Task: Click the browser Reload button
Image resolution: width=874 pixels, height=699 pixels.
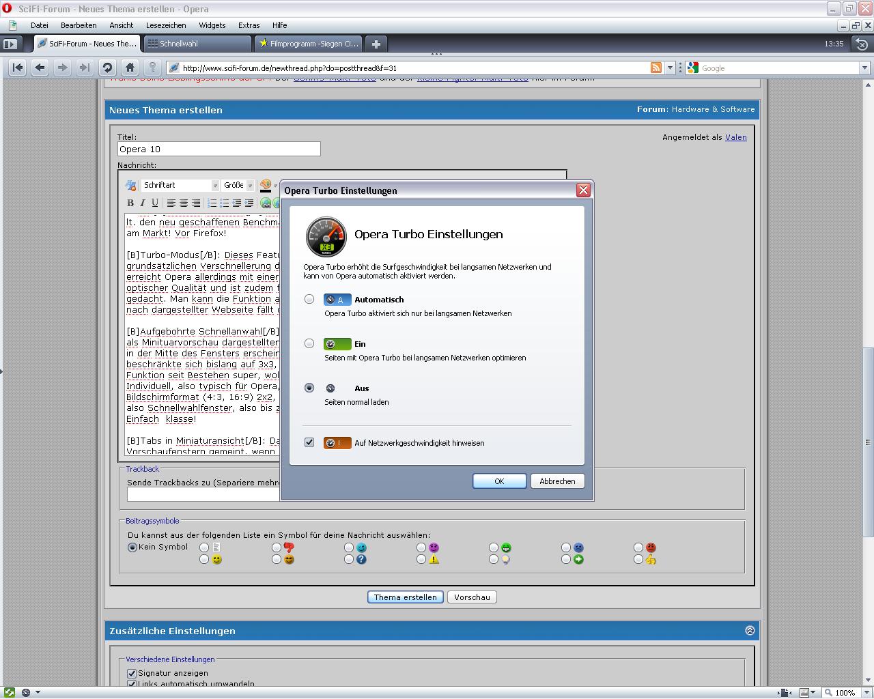Action: pos(107,68)
